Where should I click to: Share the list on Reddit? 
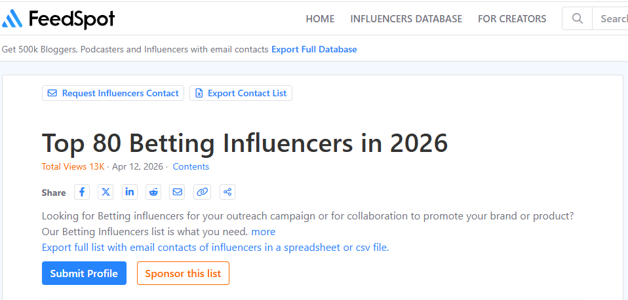pos(153,192)
